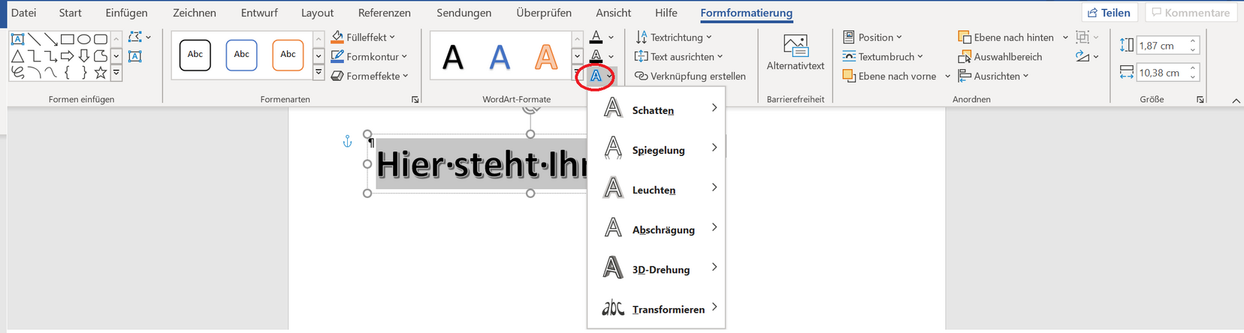
Task: Apply the black outline Abc shape style
Action: (195, 55)
